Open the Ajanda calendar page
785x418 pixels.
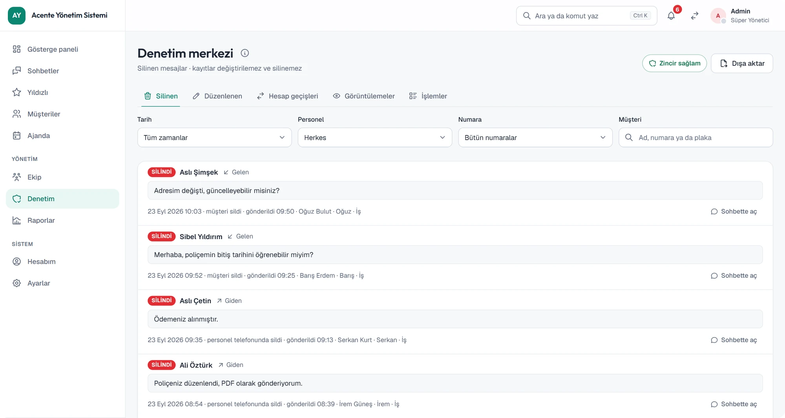63,135
